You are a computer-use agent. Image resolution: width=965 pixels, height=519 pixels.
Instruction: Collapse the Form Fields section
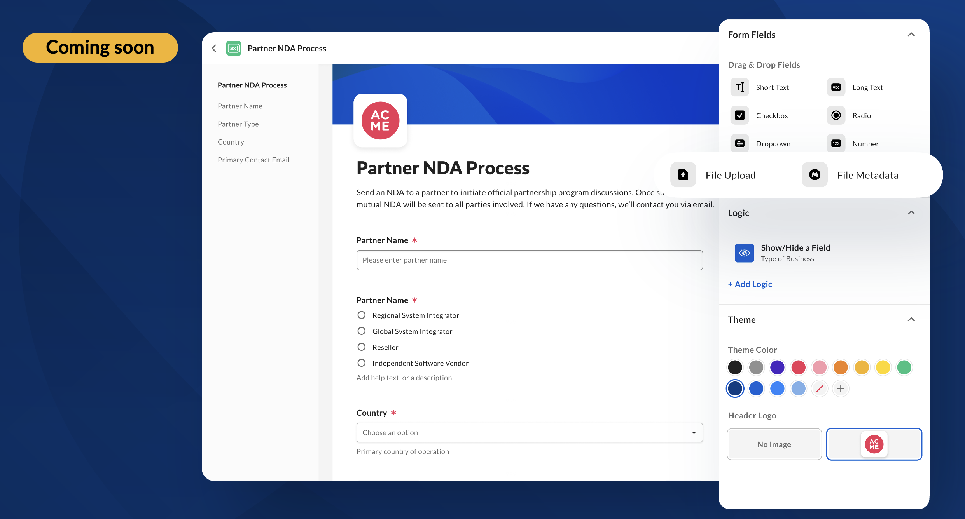911,35
